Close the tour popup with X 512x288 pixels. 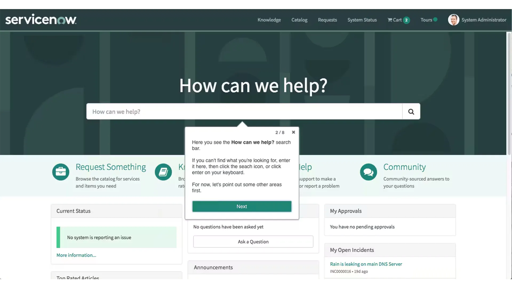(x=293, y=132)
